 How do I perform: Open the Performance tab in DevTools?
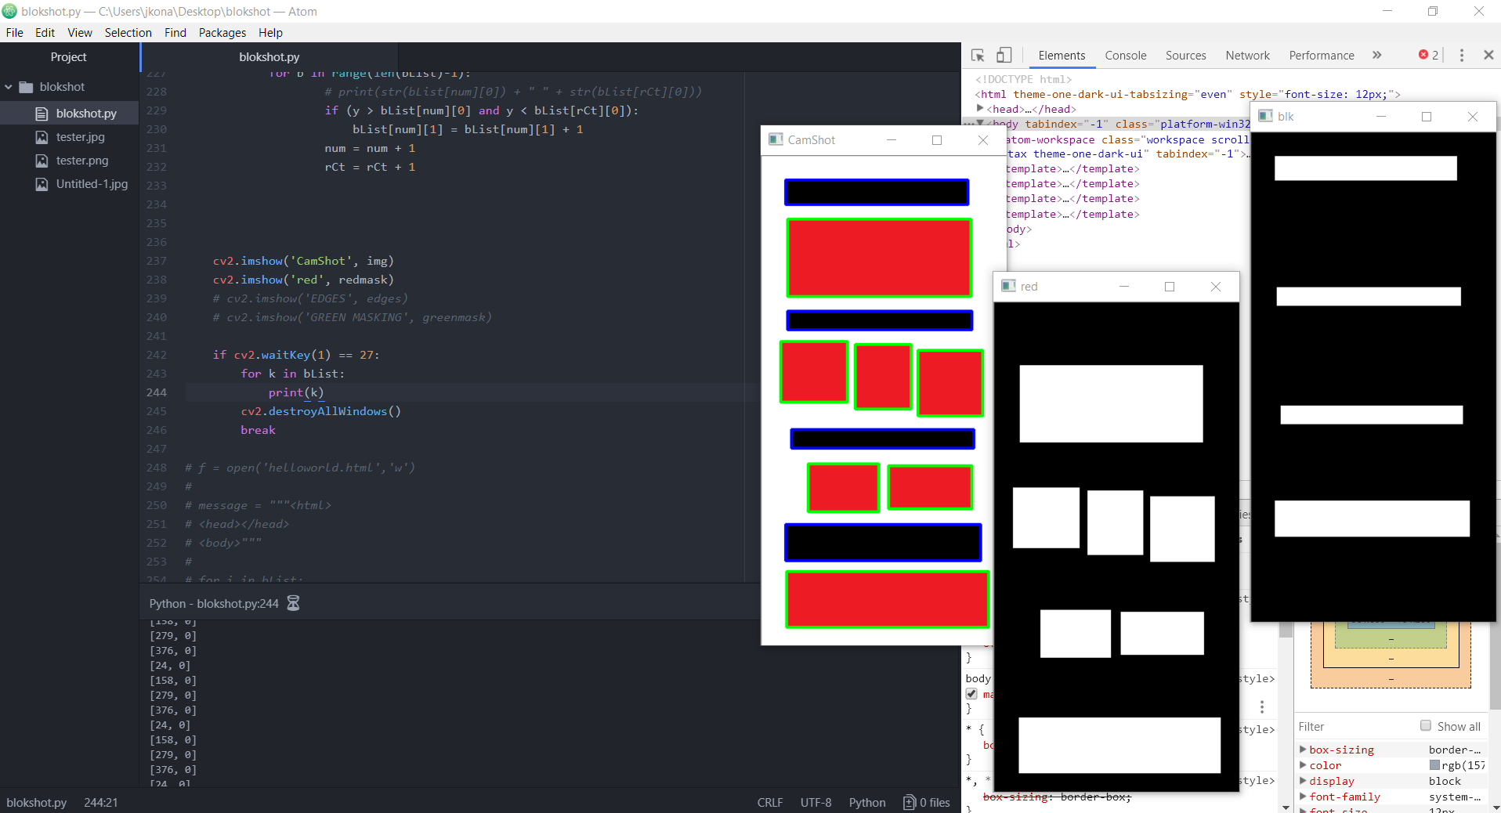click(1322, 56)
